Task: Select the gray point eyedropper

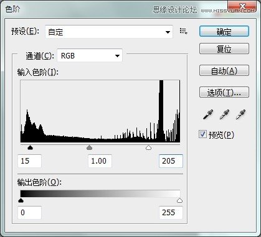Action: point(224,114)
